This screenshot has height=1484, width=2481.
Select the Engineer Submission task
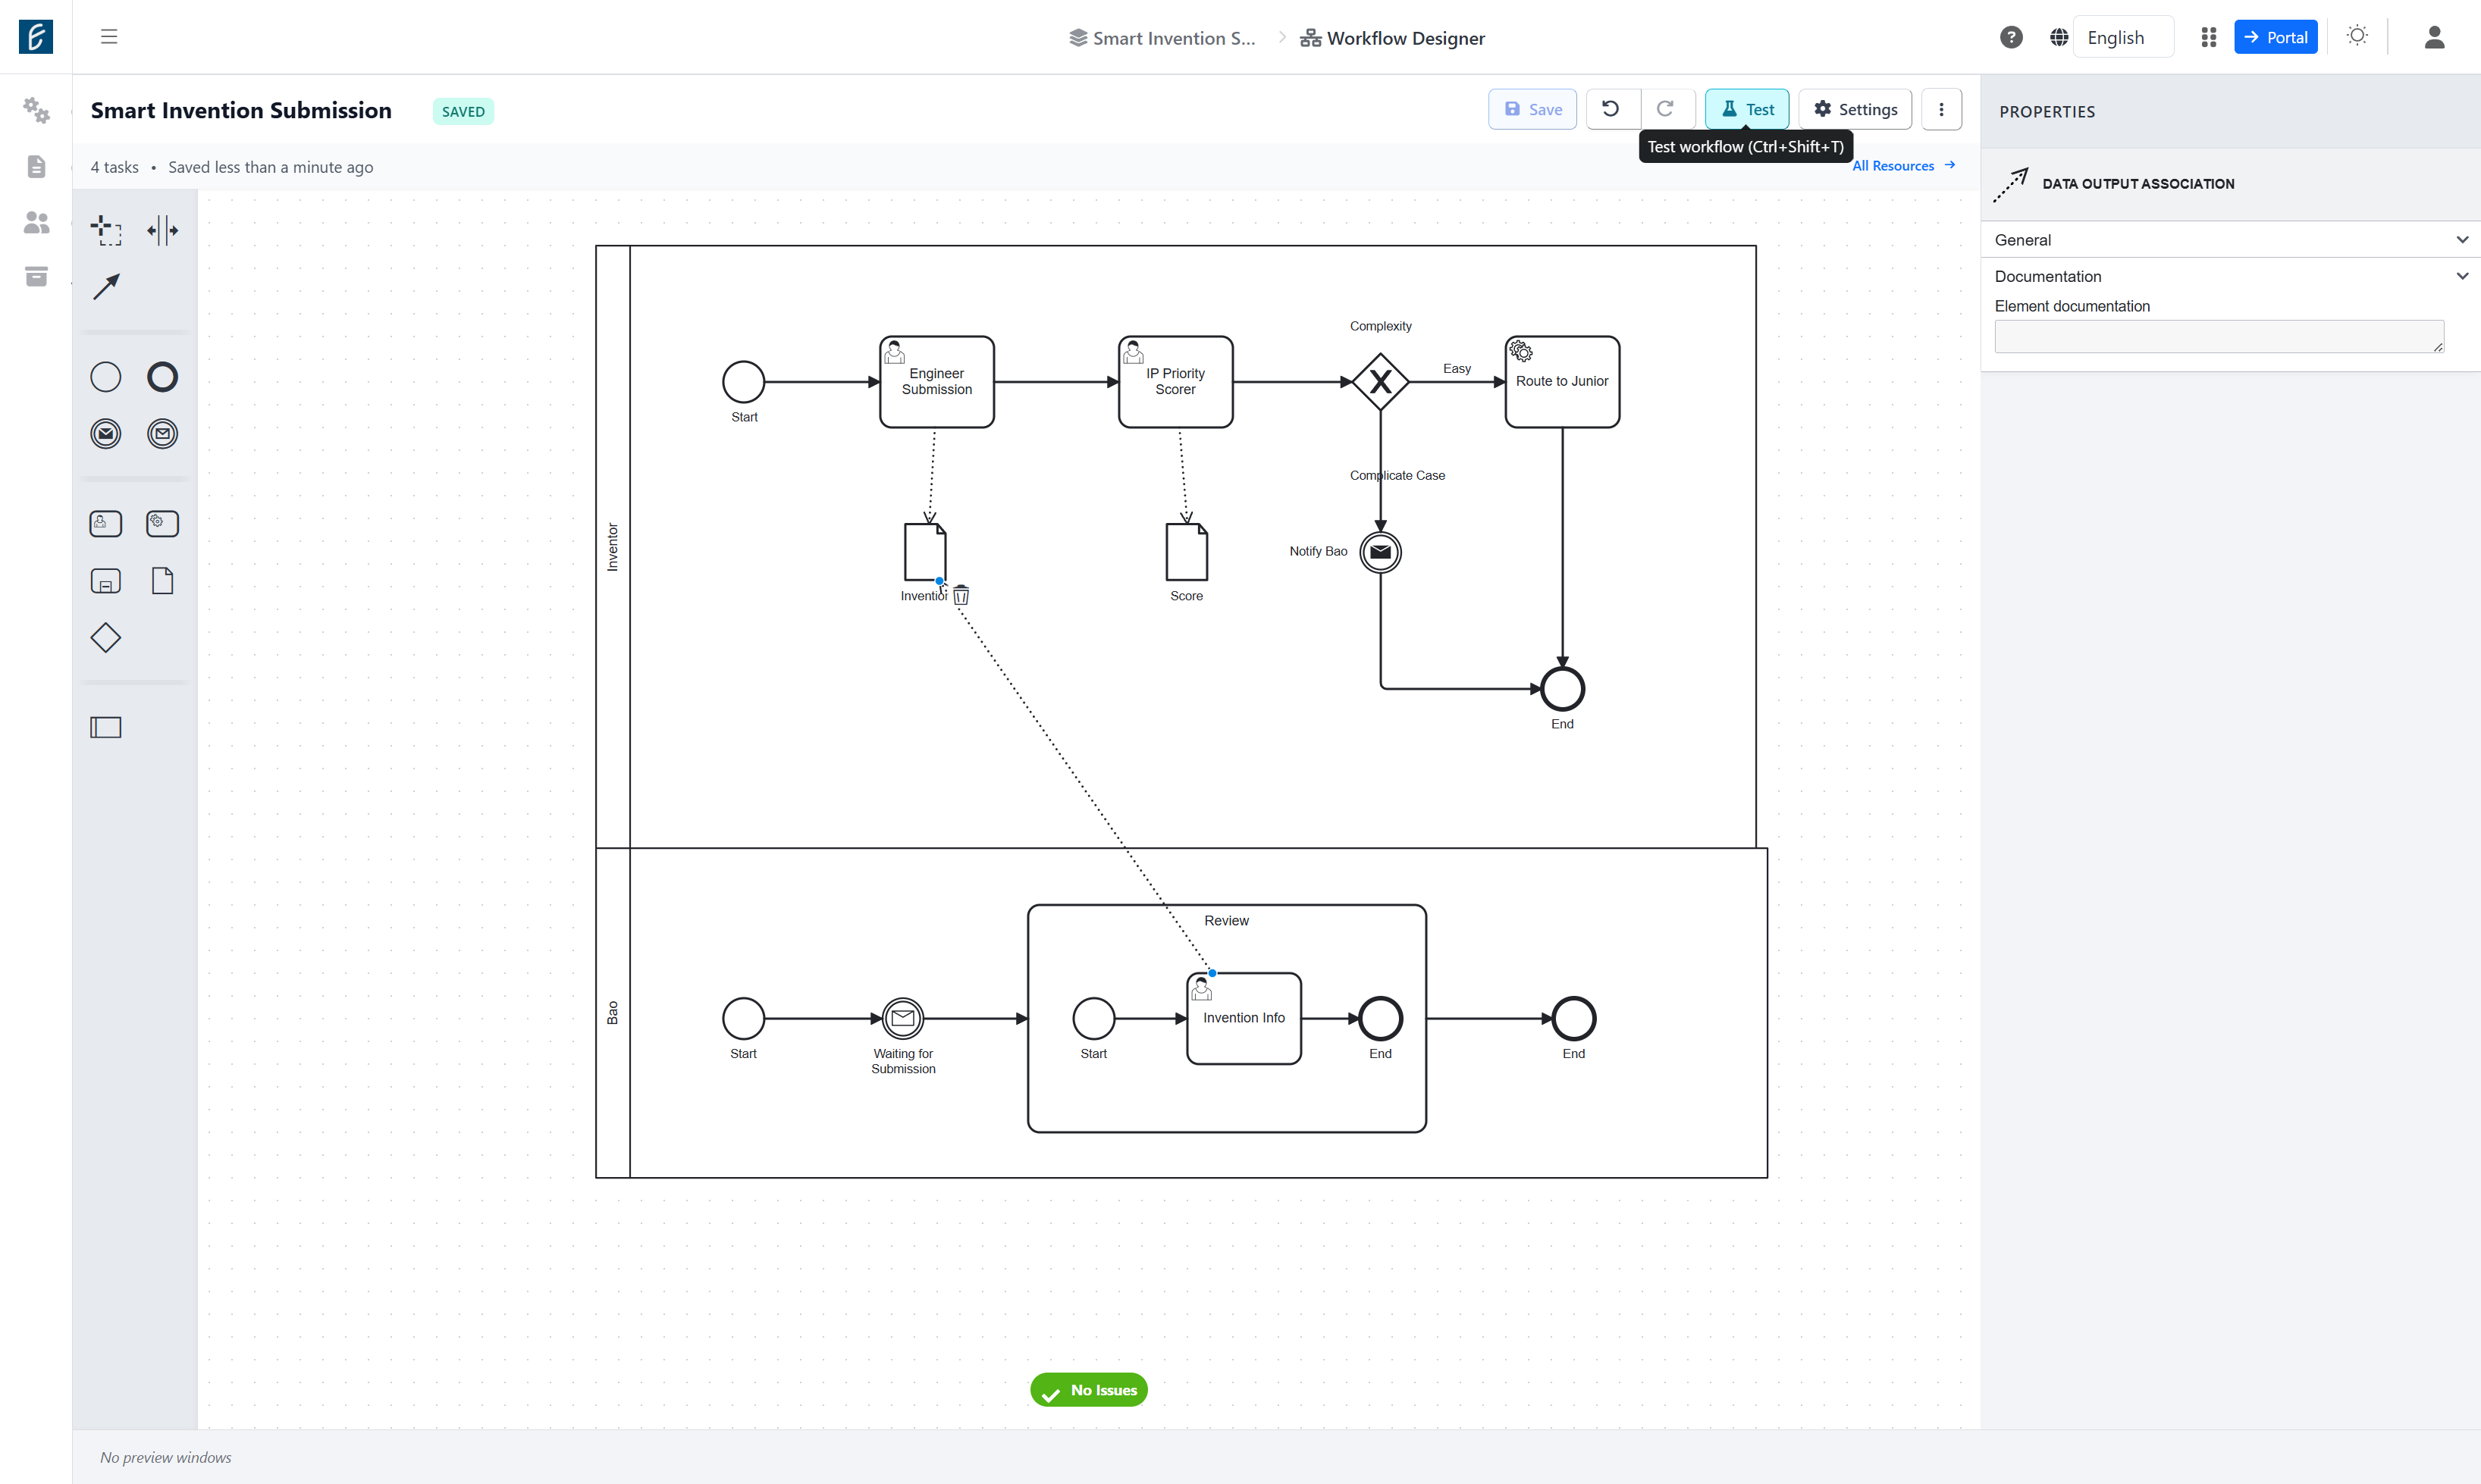tap(936, 382)
